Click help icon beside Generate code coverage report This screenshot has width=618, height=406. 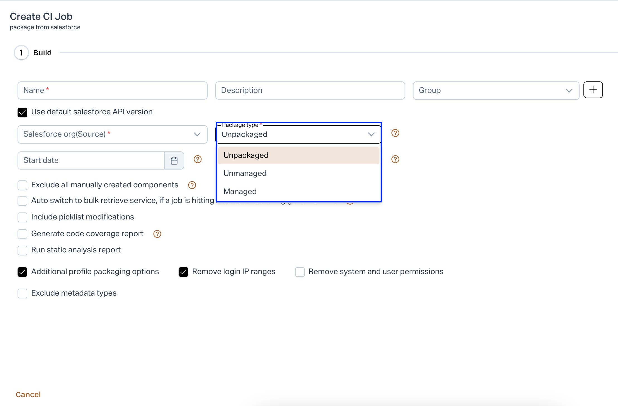pyautogui.click(x=157, y=234)
